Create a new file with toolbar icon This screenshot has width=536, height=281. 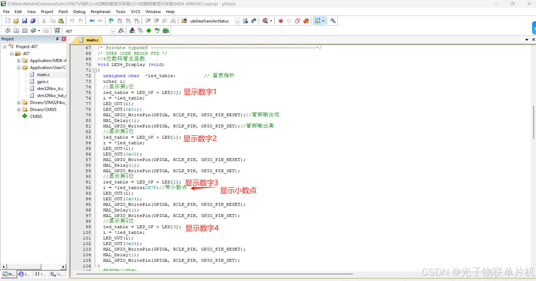pyautogui.click(x=8, y=21)
